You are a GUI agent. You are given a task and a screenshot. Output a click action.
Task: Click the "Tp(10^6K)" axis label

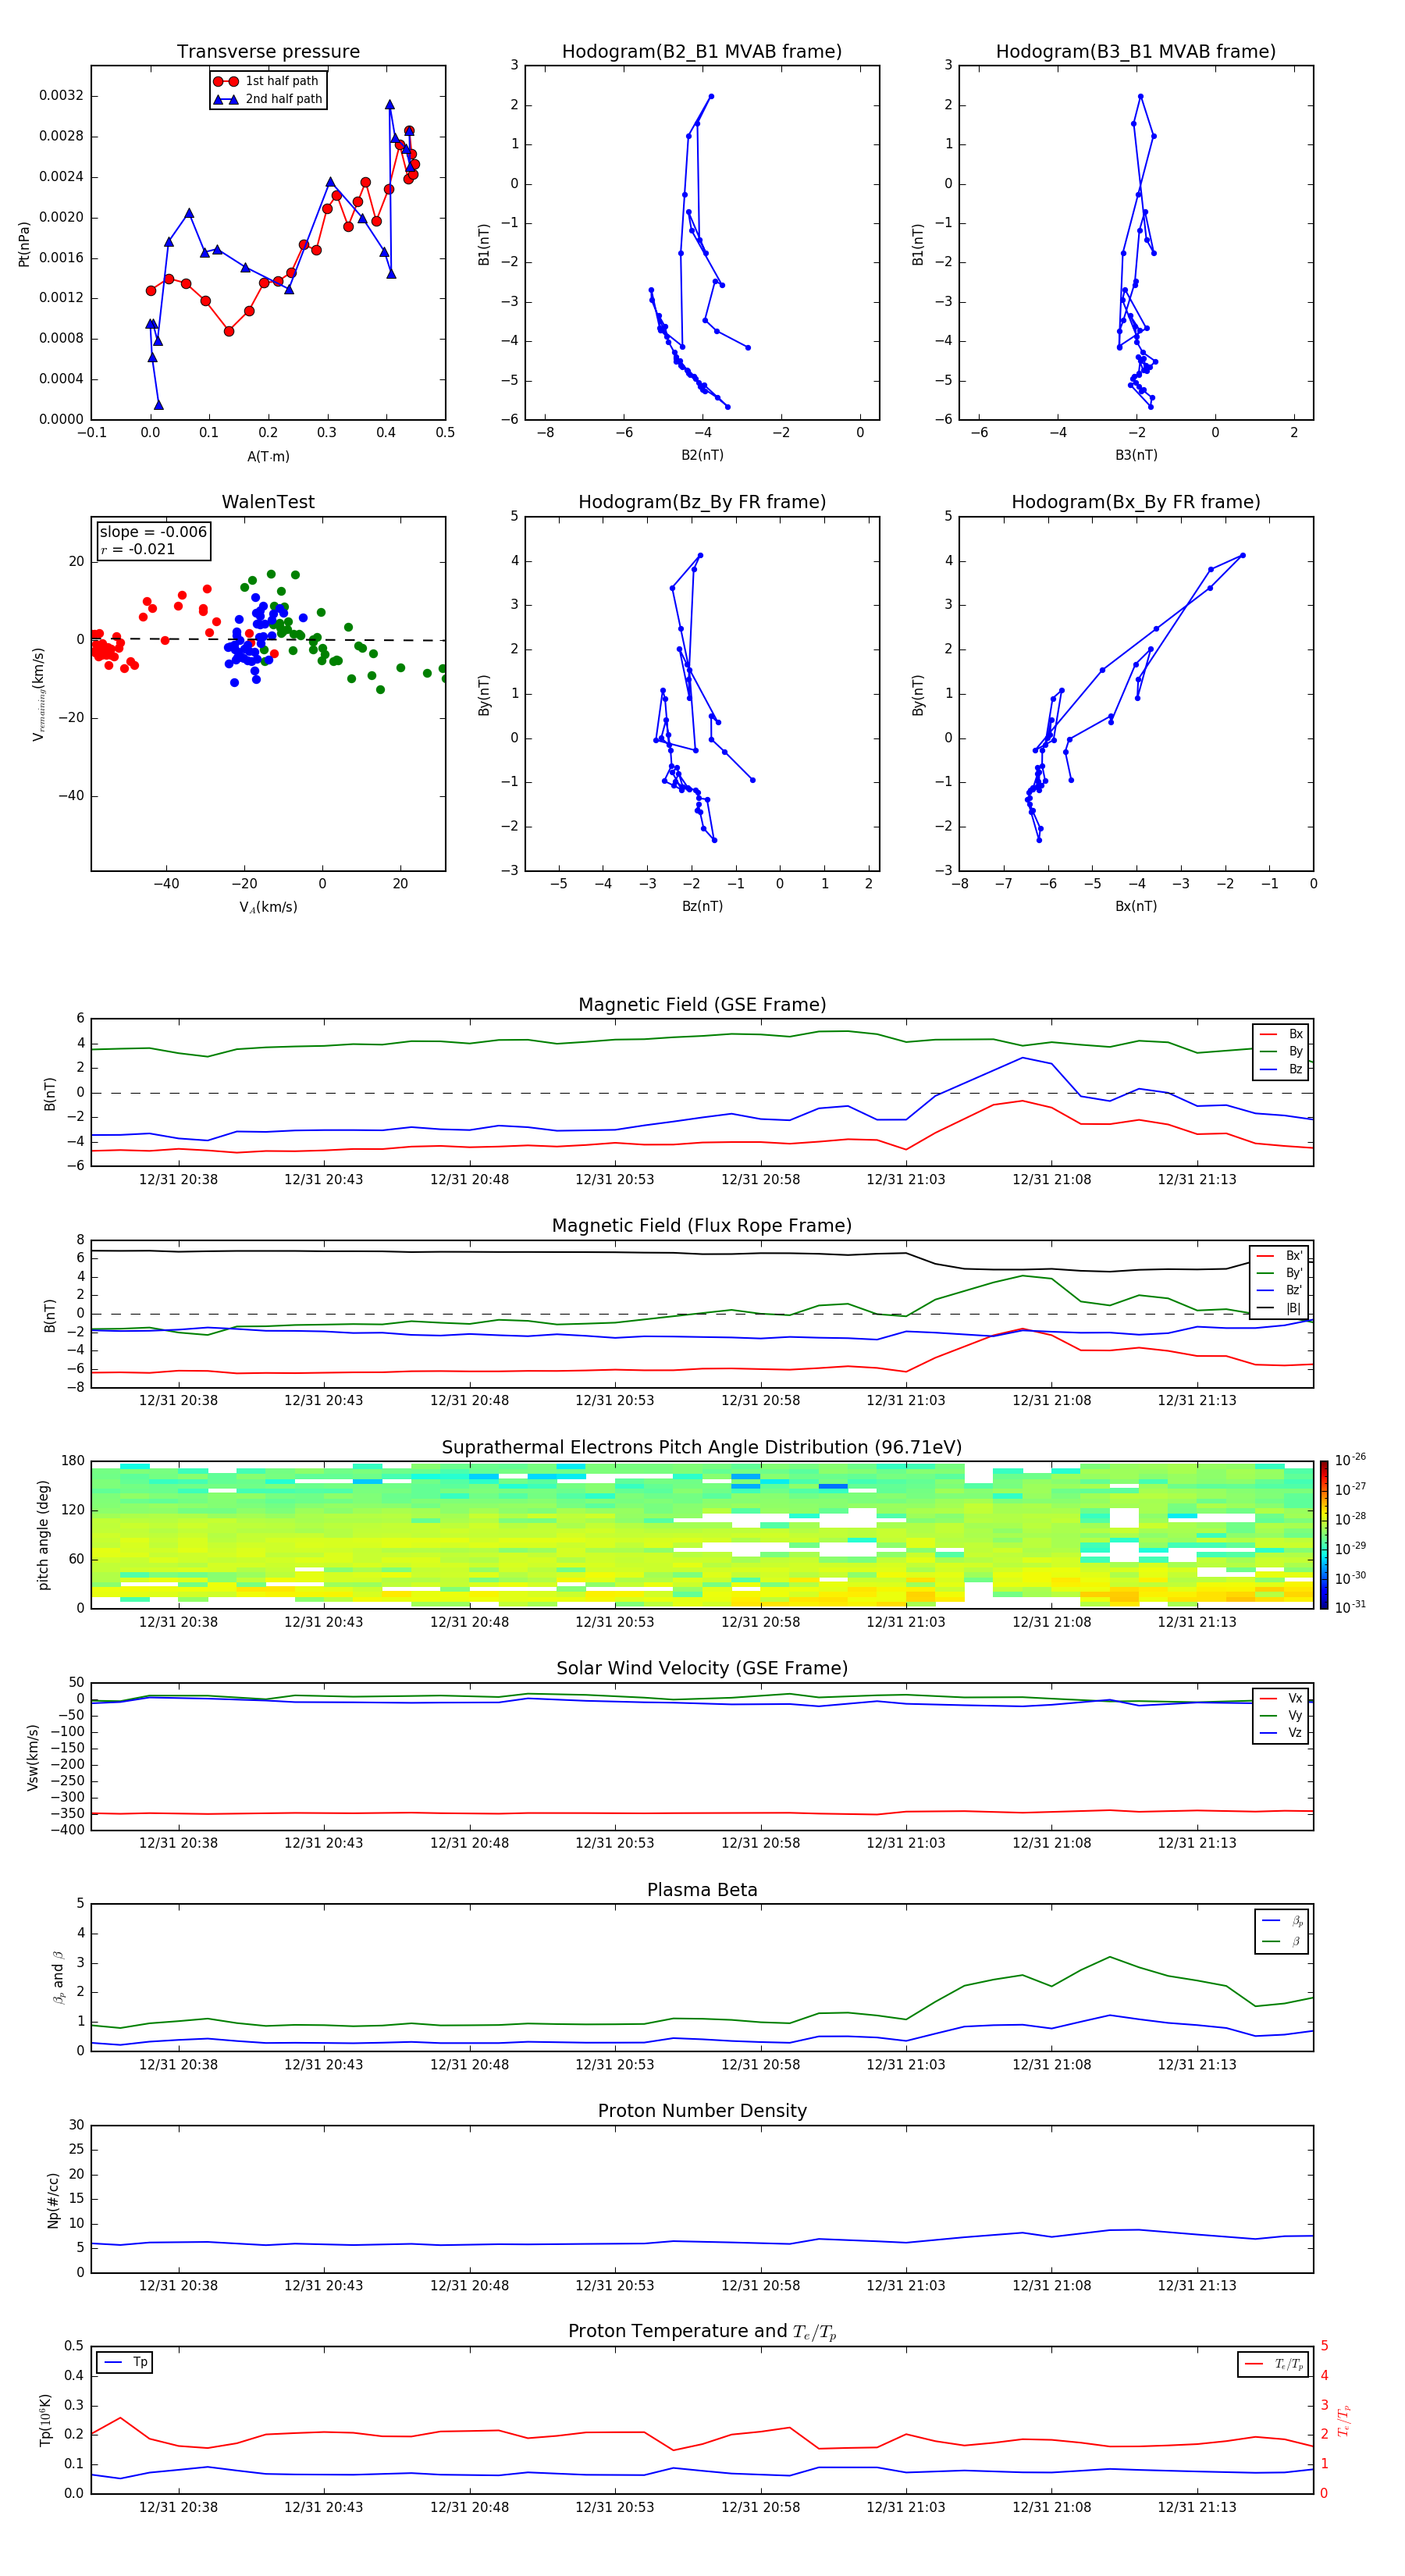(x=45, y=2420)
